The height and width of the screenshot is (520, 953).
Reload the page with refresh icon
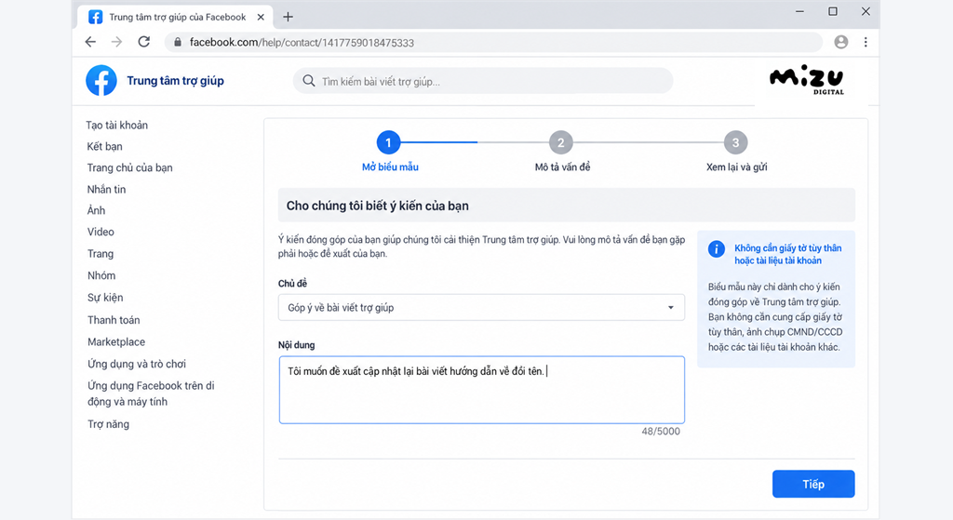(x=144, y=42)
